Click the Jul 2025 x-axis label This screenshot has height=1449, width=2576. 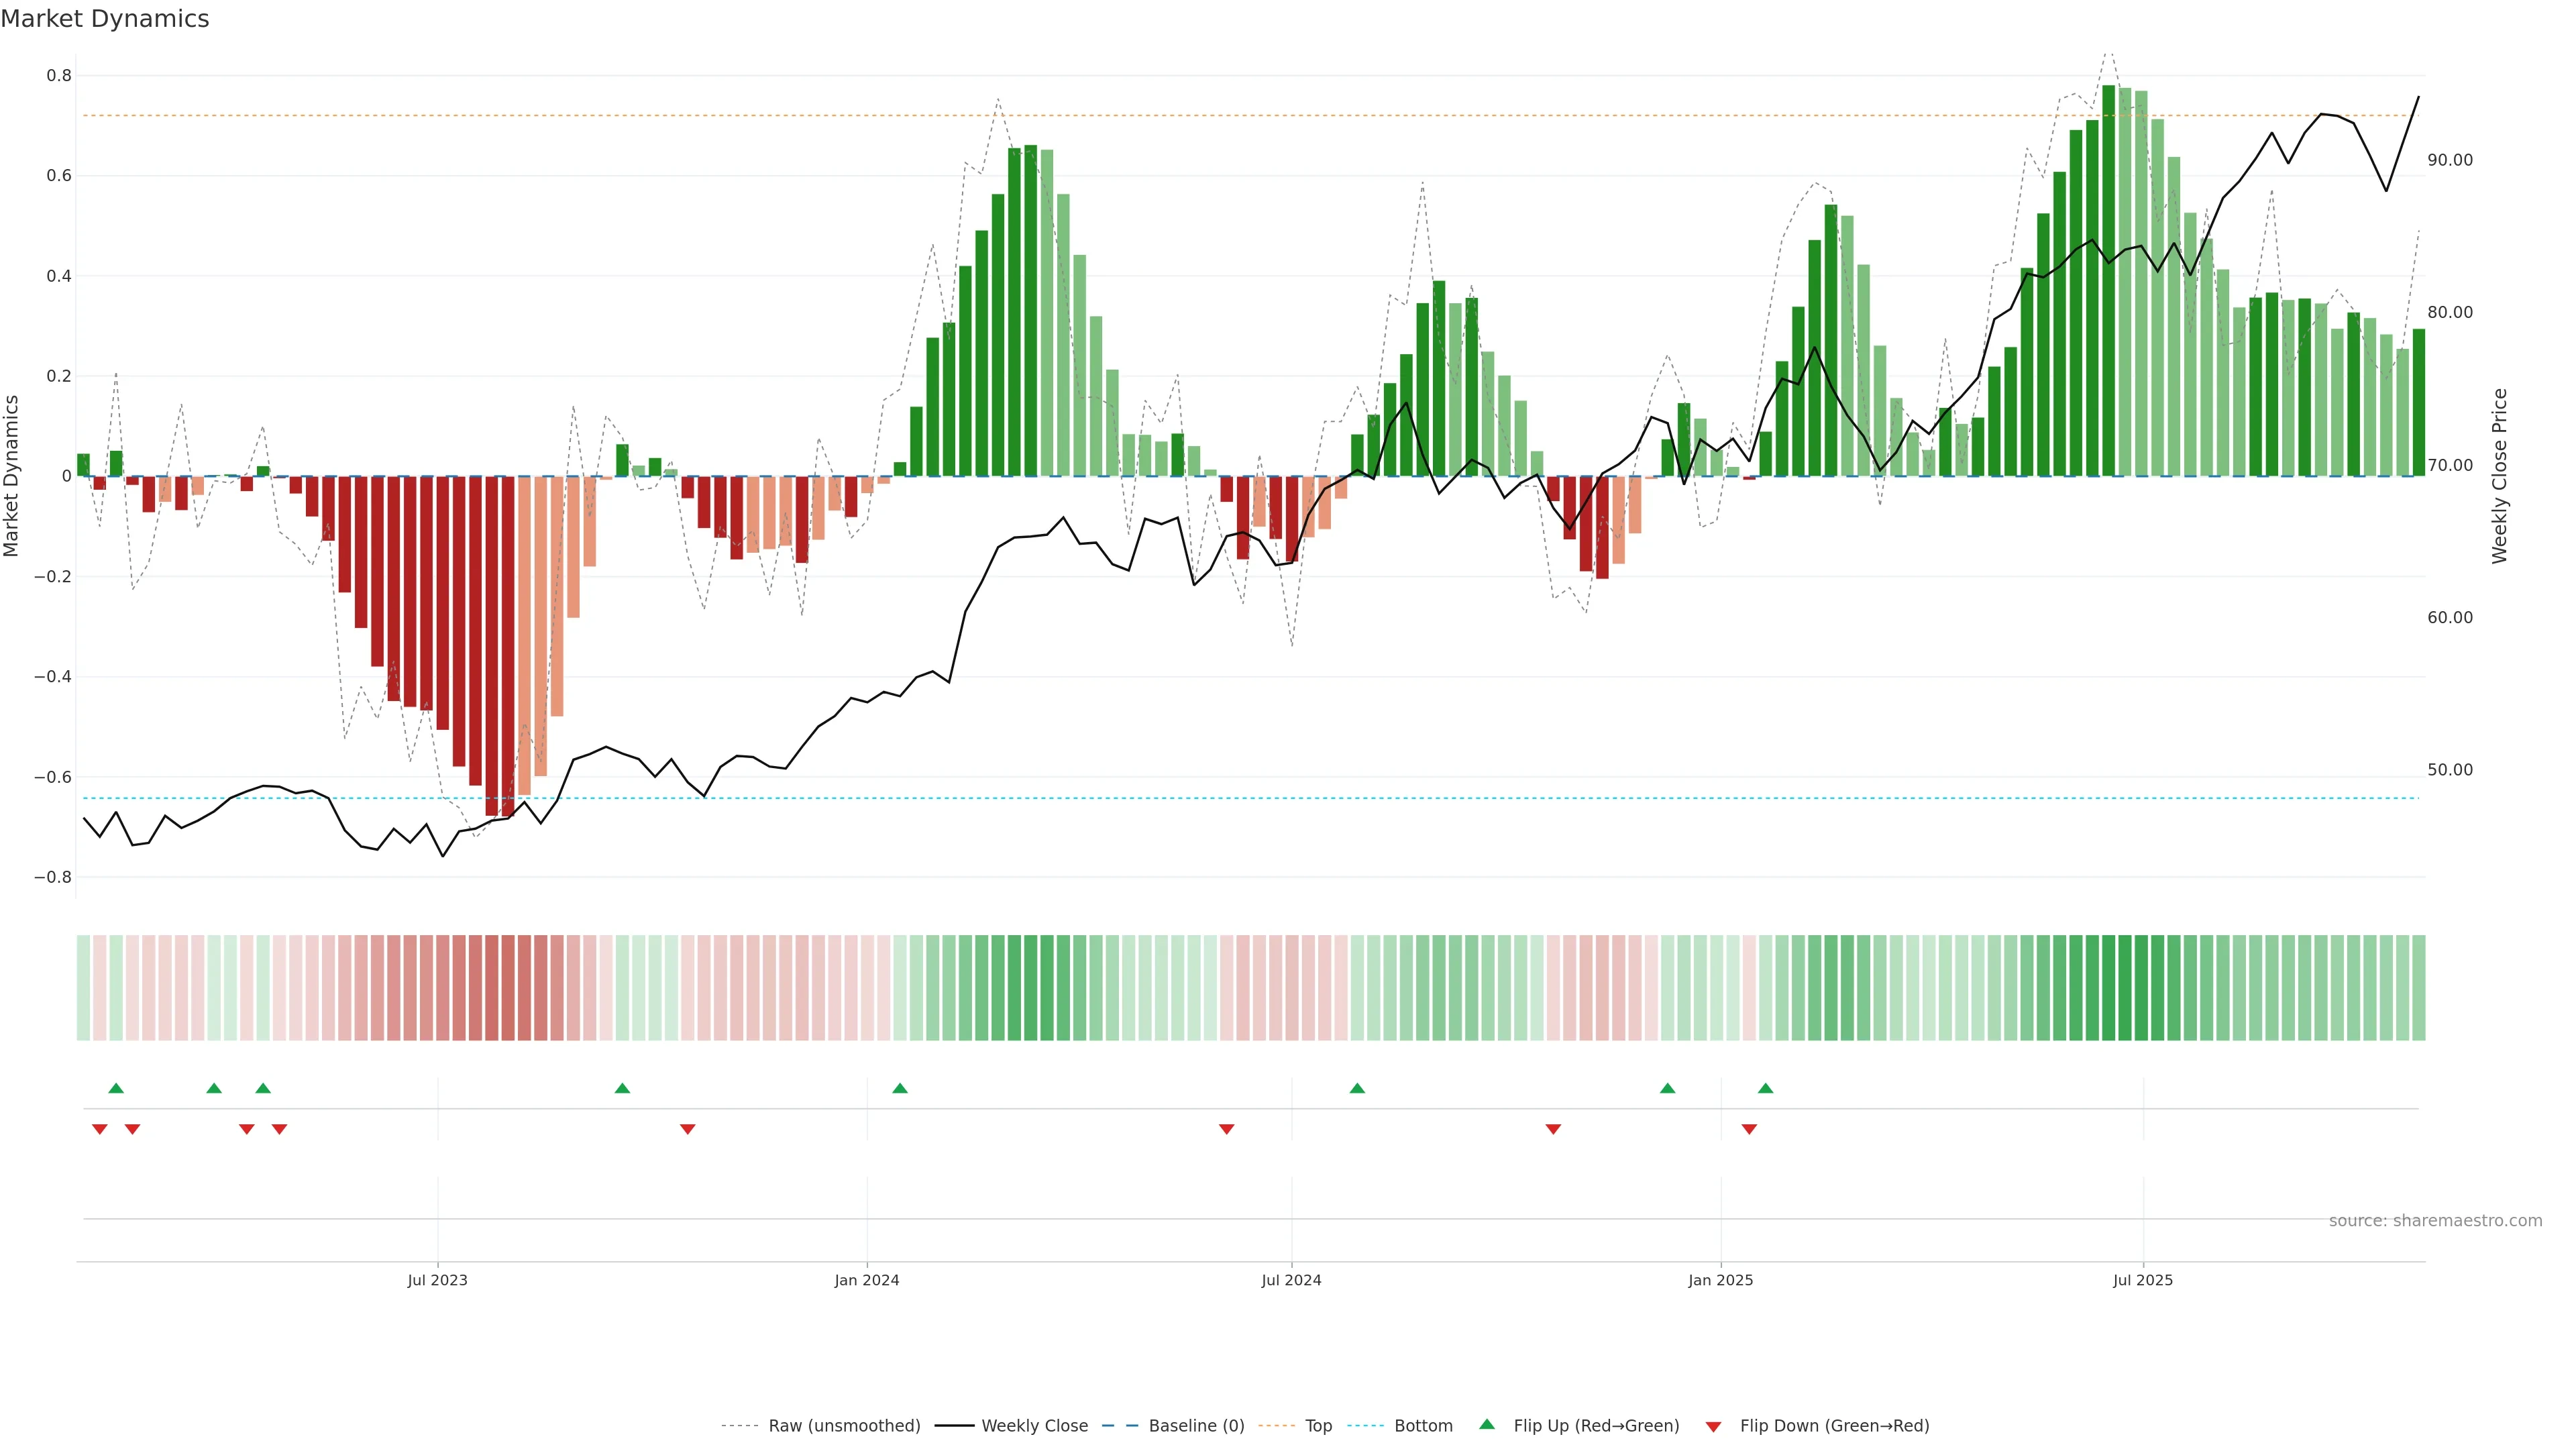point(2142,1280)
